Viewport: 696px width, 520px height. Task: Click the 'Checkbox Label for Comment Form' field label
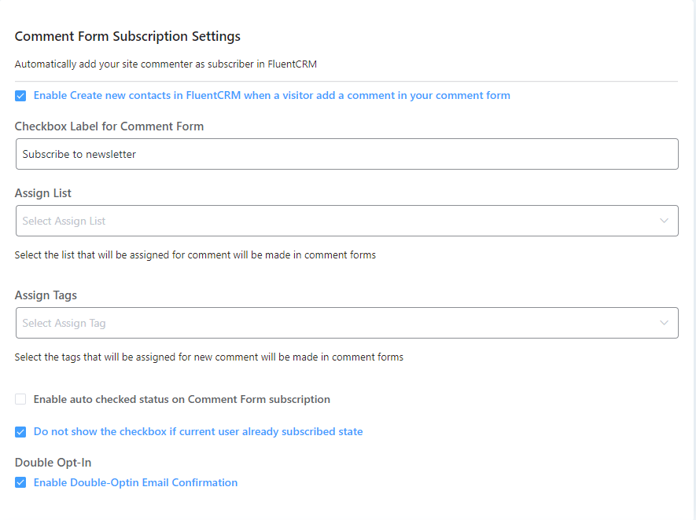(x=109, y=126)
